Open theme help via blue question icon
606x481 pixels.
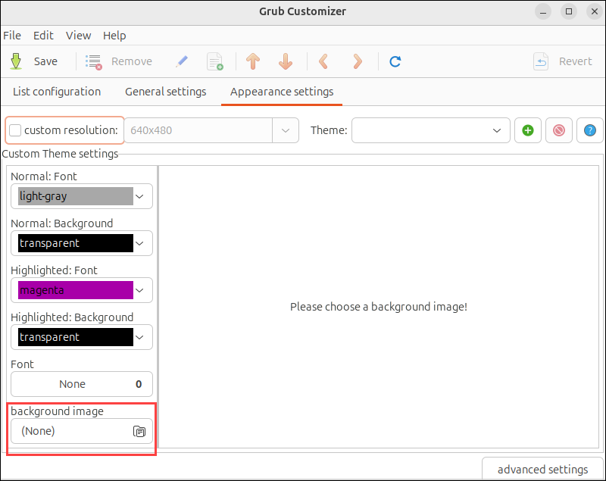(x=590, y=130)
